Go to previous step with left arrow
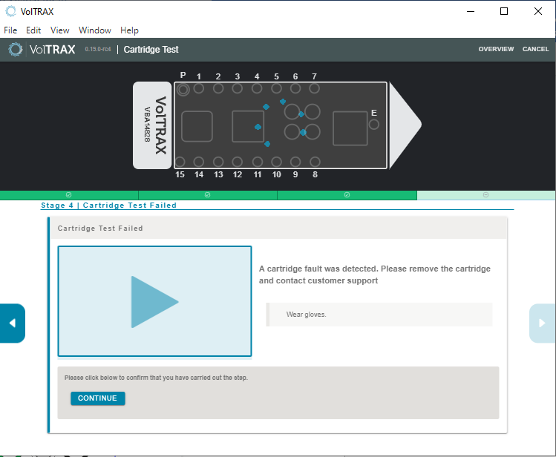This screenshot has height=457, width=556. click(12, 323)
